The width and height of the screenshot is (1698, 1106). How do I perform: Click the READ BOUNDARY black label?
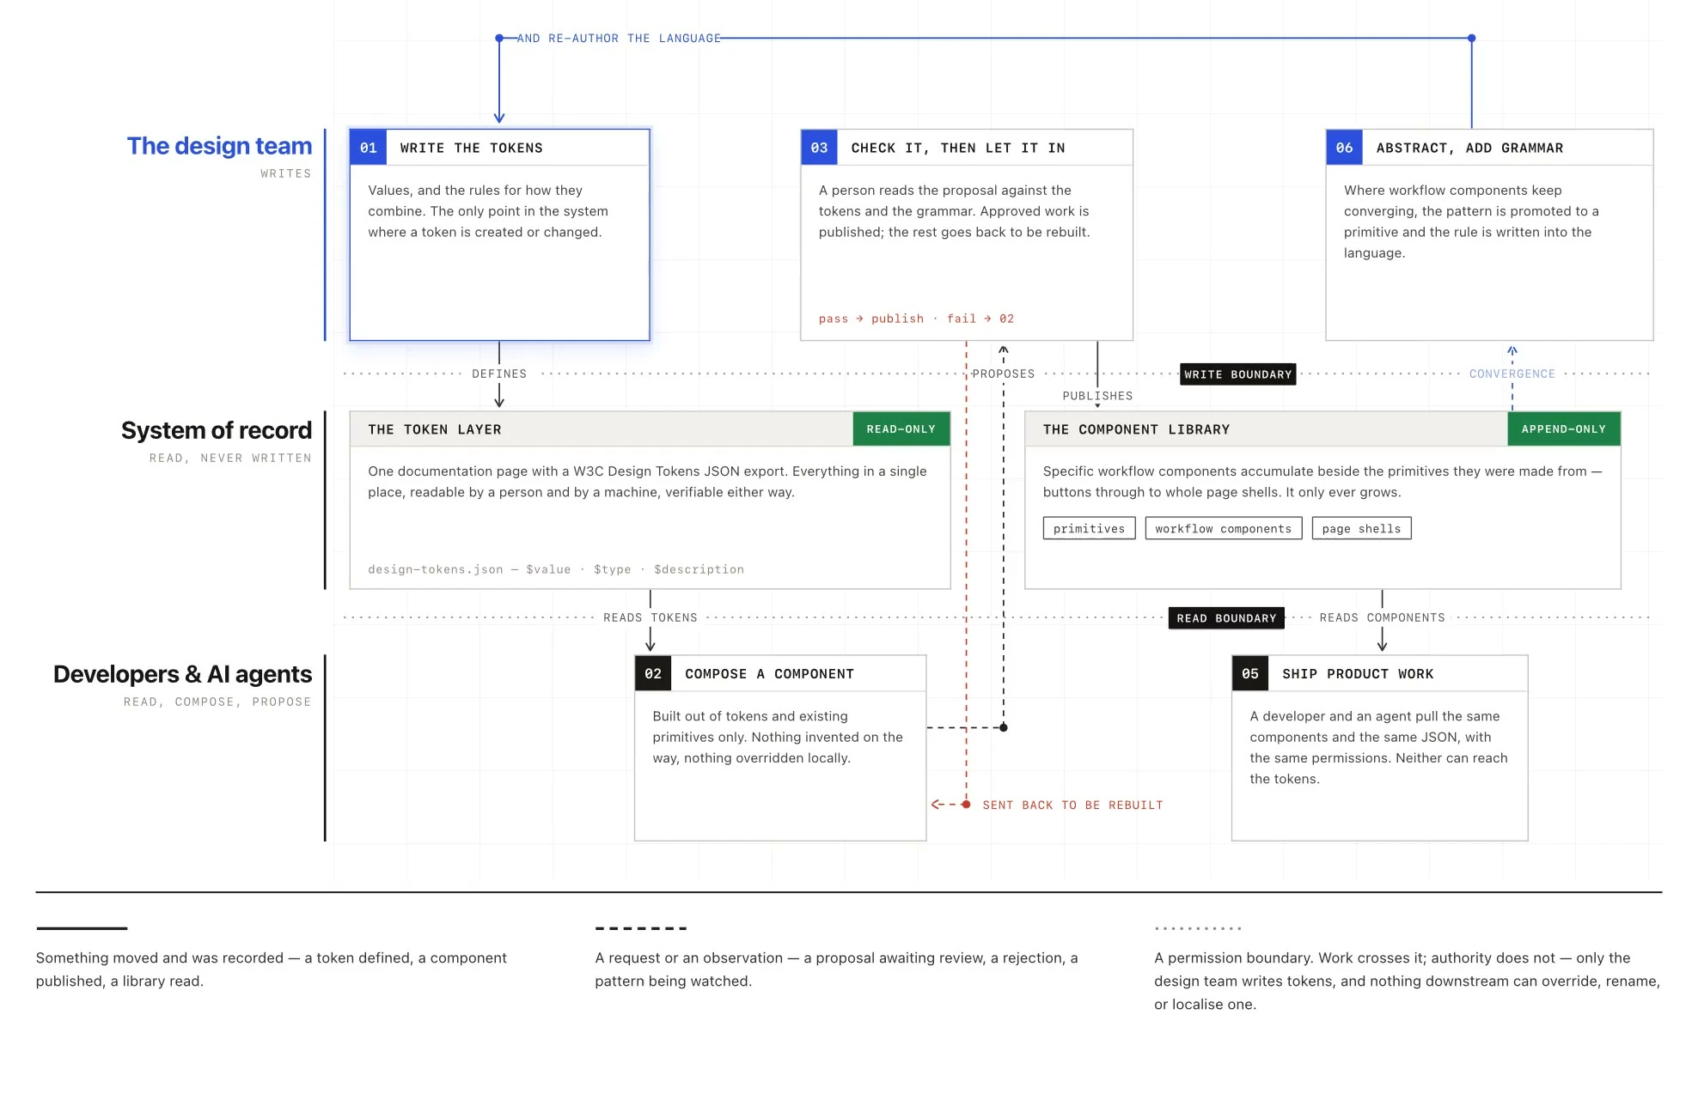click(1226, 618)
